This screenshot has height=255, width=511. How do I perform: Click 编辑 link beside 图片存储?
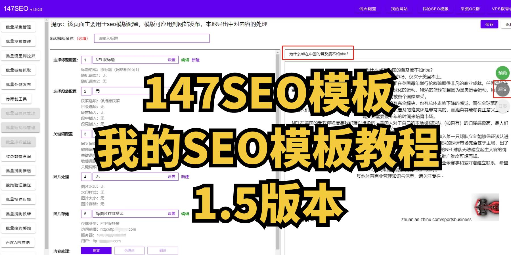coord(185,214)
